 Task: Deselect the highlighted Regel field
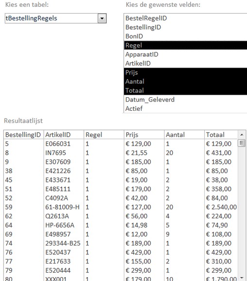coord(185,45)
